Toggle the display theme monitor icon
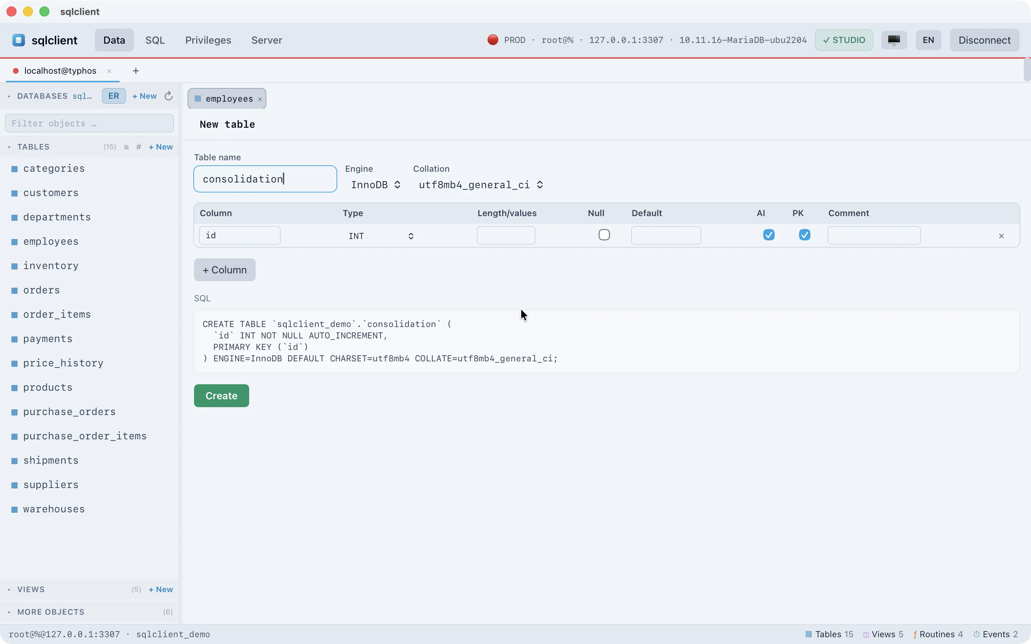Viewport: 1031px width, 644px height. coord(894,40)
